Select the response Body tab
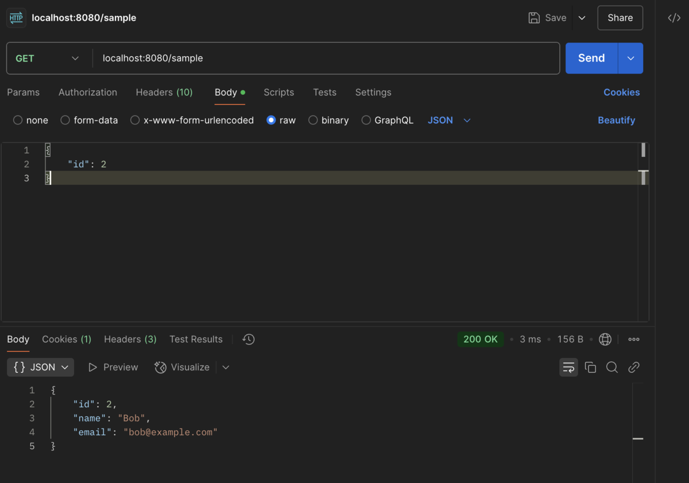The height and width of the screenshot is (483, 689). pos(18,339)
